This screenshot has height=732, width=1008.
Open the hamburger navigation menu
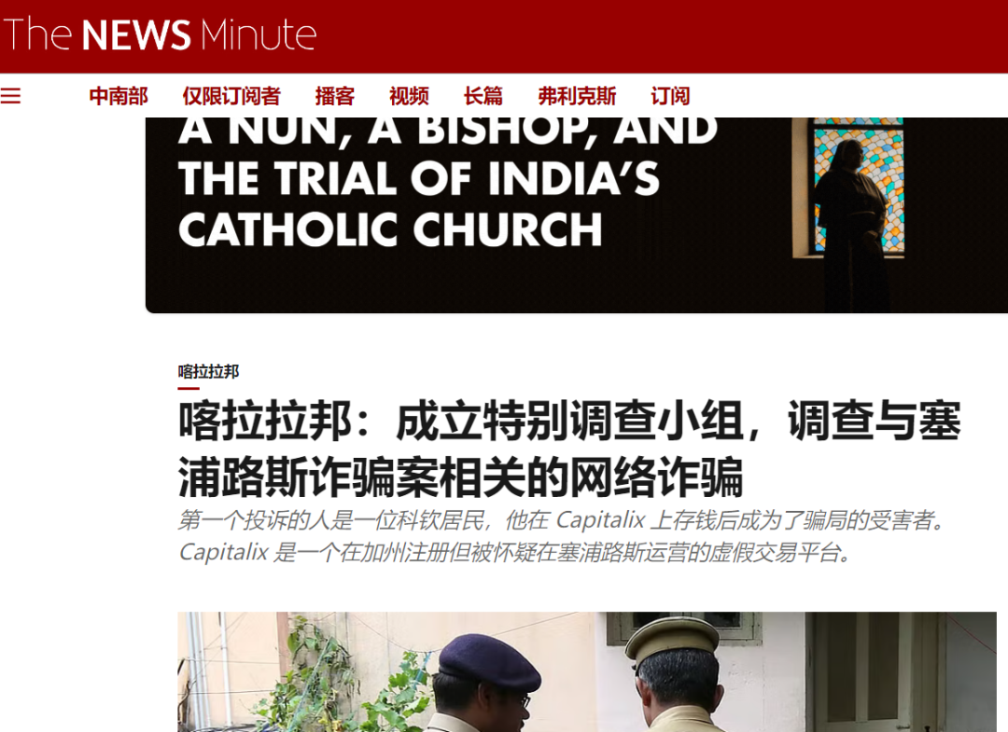(10, 96)
